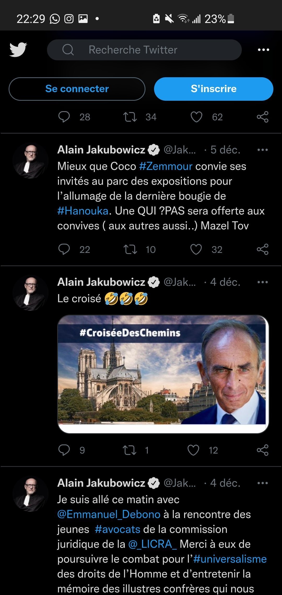282x595 pixels.
Task: Expand options for the Le croisé tweet
Action: pos(262,282)
